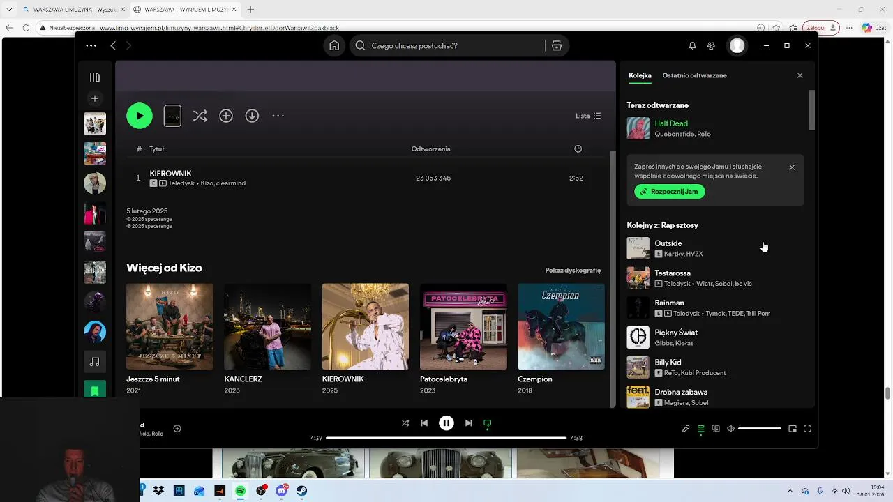Screen dimensions: 893x502
Task: Open album KANCLERZ cover
Action: click(x=267, y=326)
